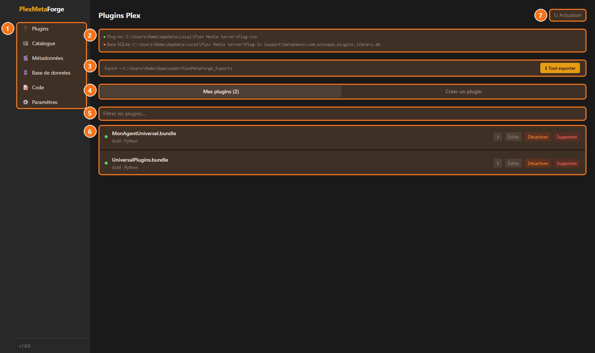Export UniversalPlugins.bundle with download arrow
595x353 pixels.
coord(498,163)
